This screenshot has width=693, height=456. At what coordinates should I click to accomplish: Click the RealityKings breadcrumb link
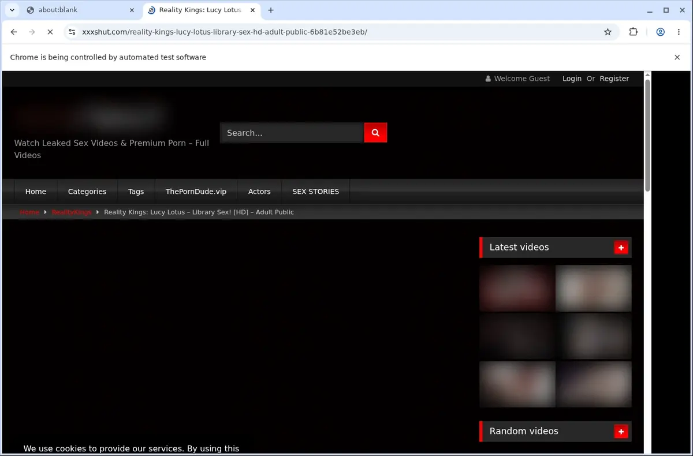[72, 212]
